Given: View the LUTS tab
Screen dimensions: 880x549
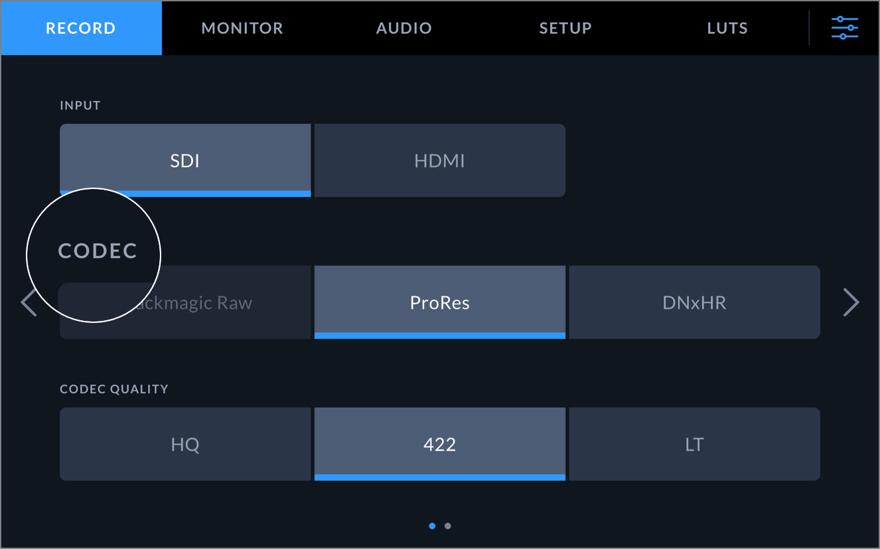Looking at the screenshot, I should tap(727, 28).
